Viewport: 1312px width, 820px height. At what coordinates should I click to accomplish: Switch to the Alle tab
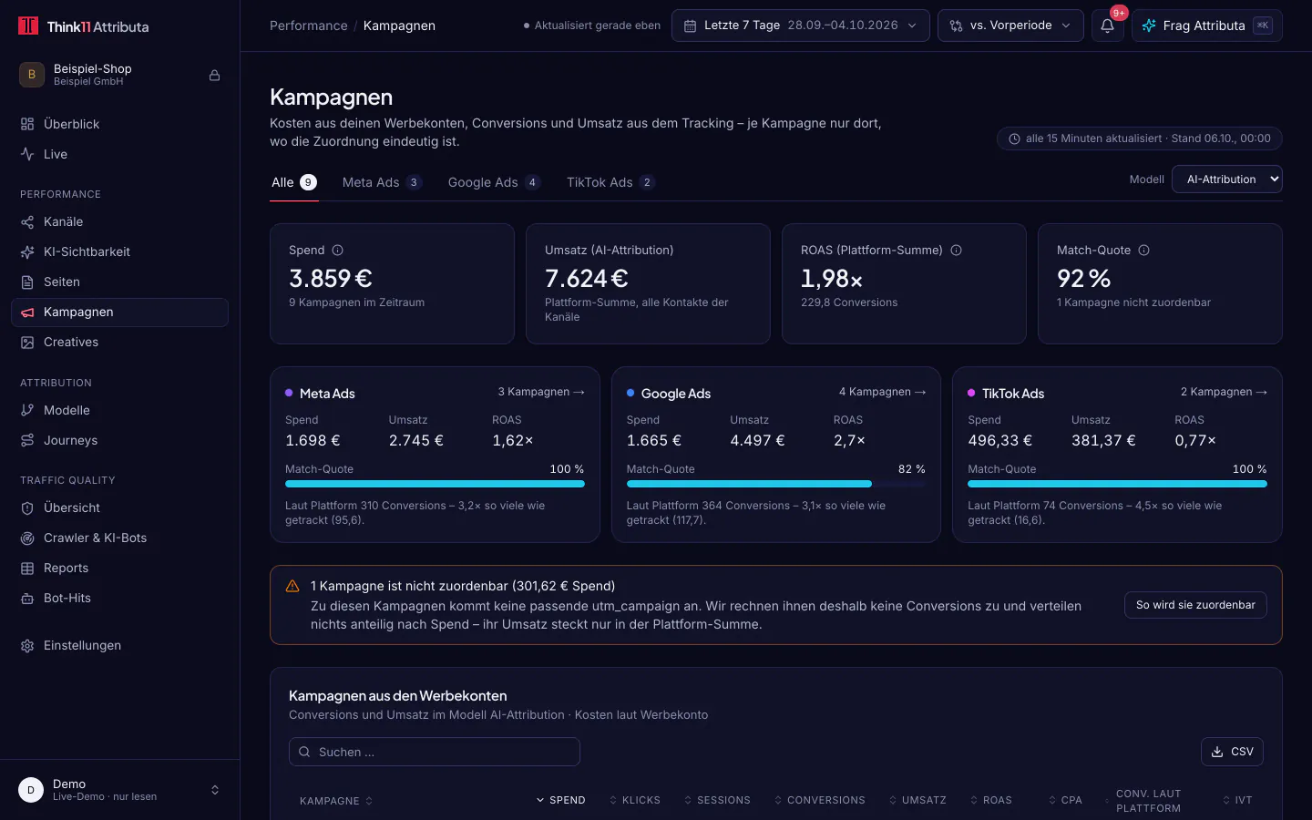click(x=293, y=182)
